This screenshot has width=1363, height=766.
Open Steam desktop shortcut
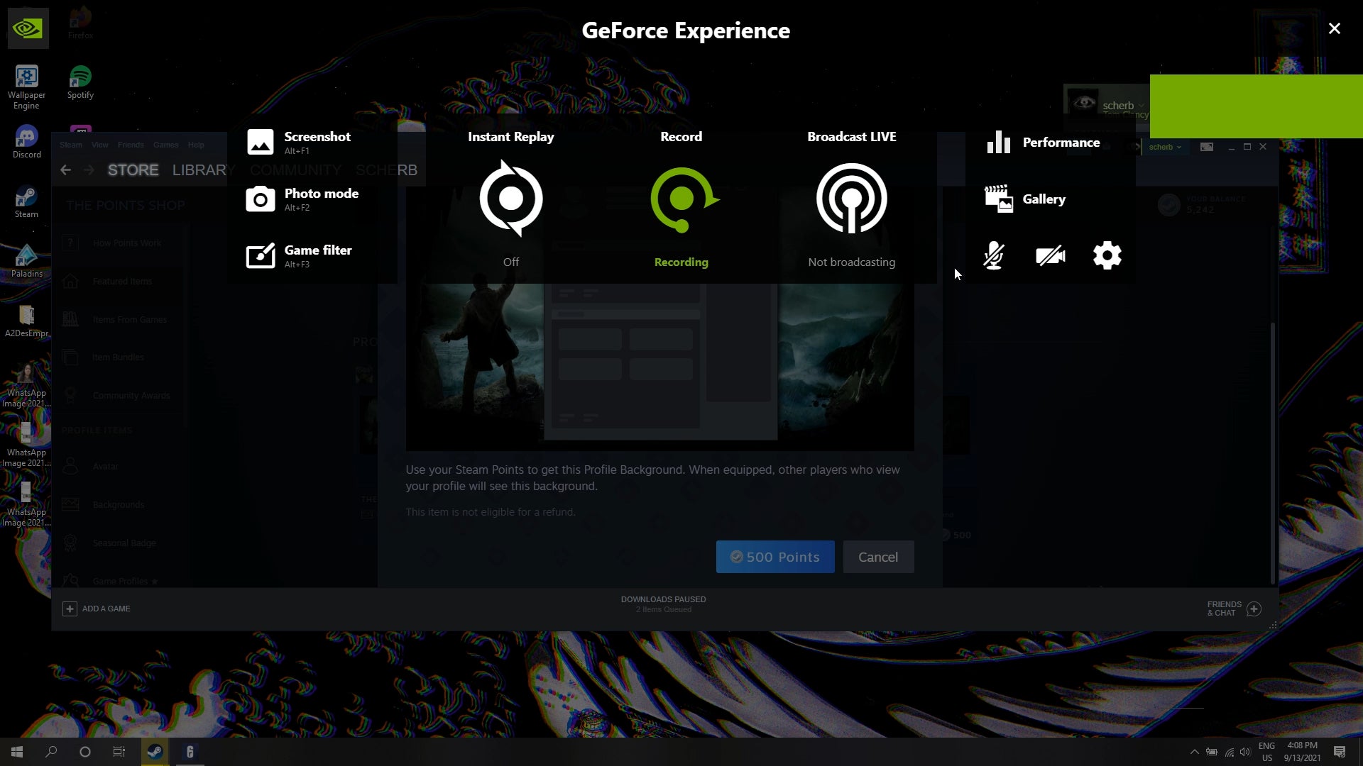pos(26,201)
